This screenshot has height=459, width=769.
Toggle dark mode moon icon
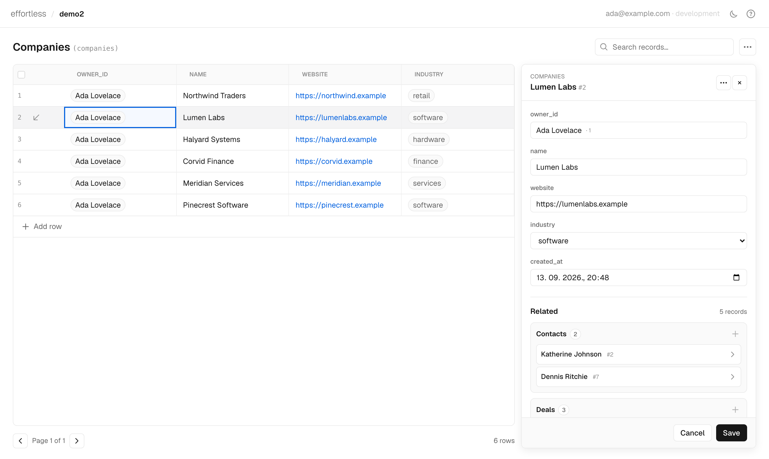pos(733,14)
